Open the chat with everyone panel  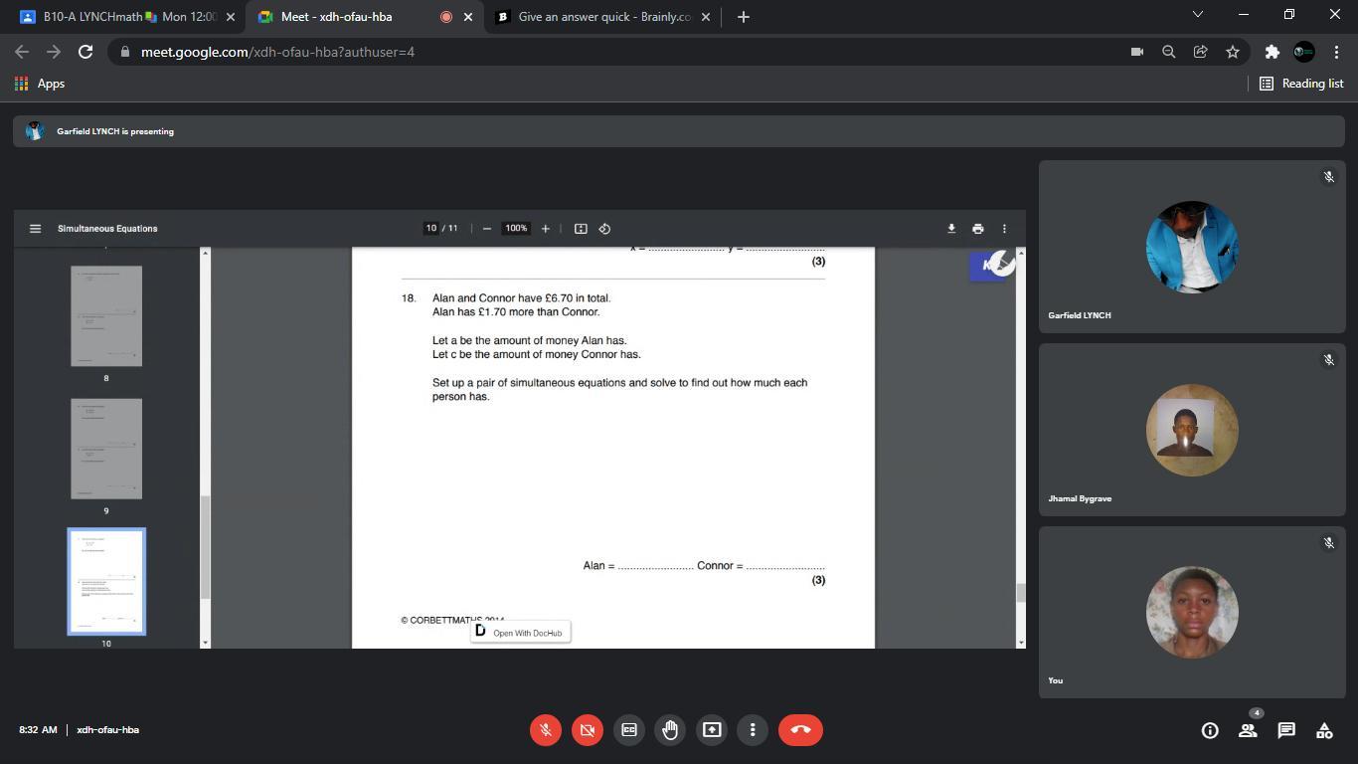click(1286, 730)
